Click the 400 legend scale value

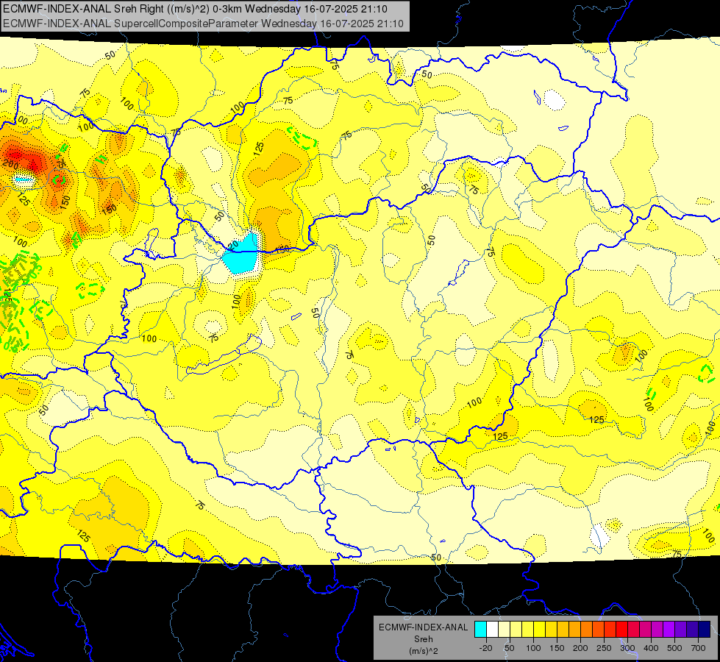[x=651, y=648]
